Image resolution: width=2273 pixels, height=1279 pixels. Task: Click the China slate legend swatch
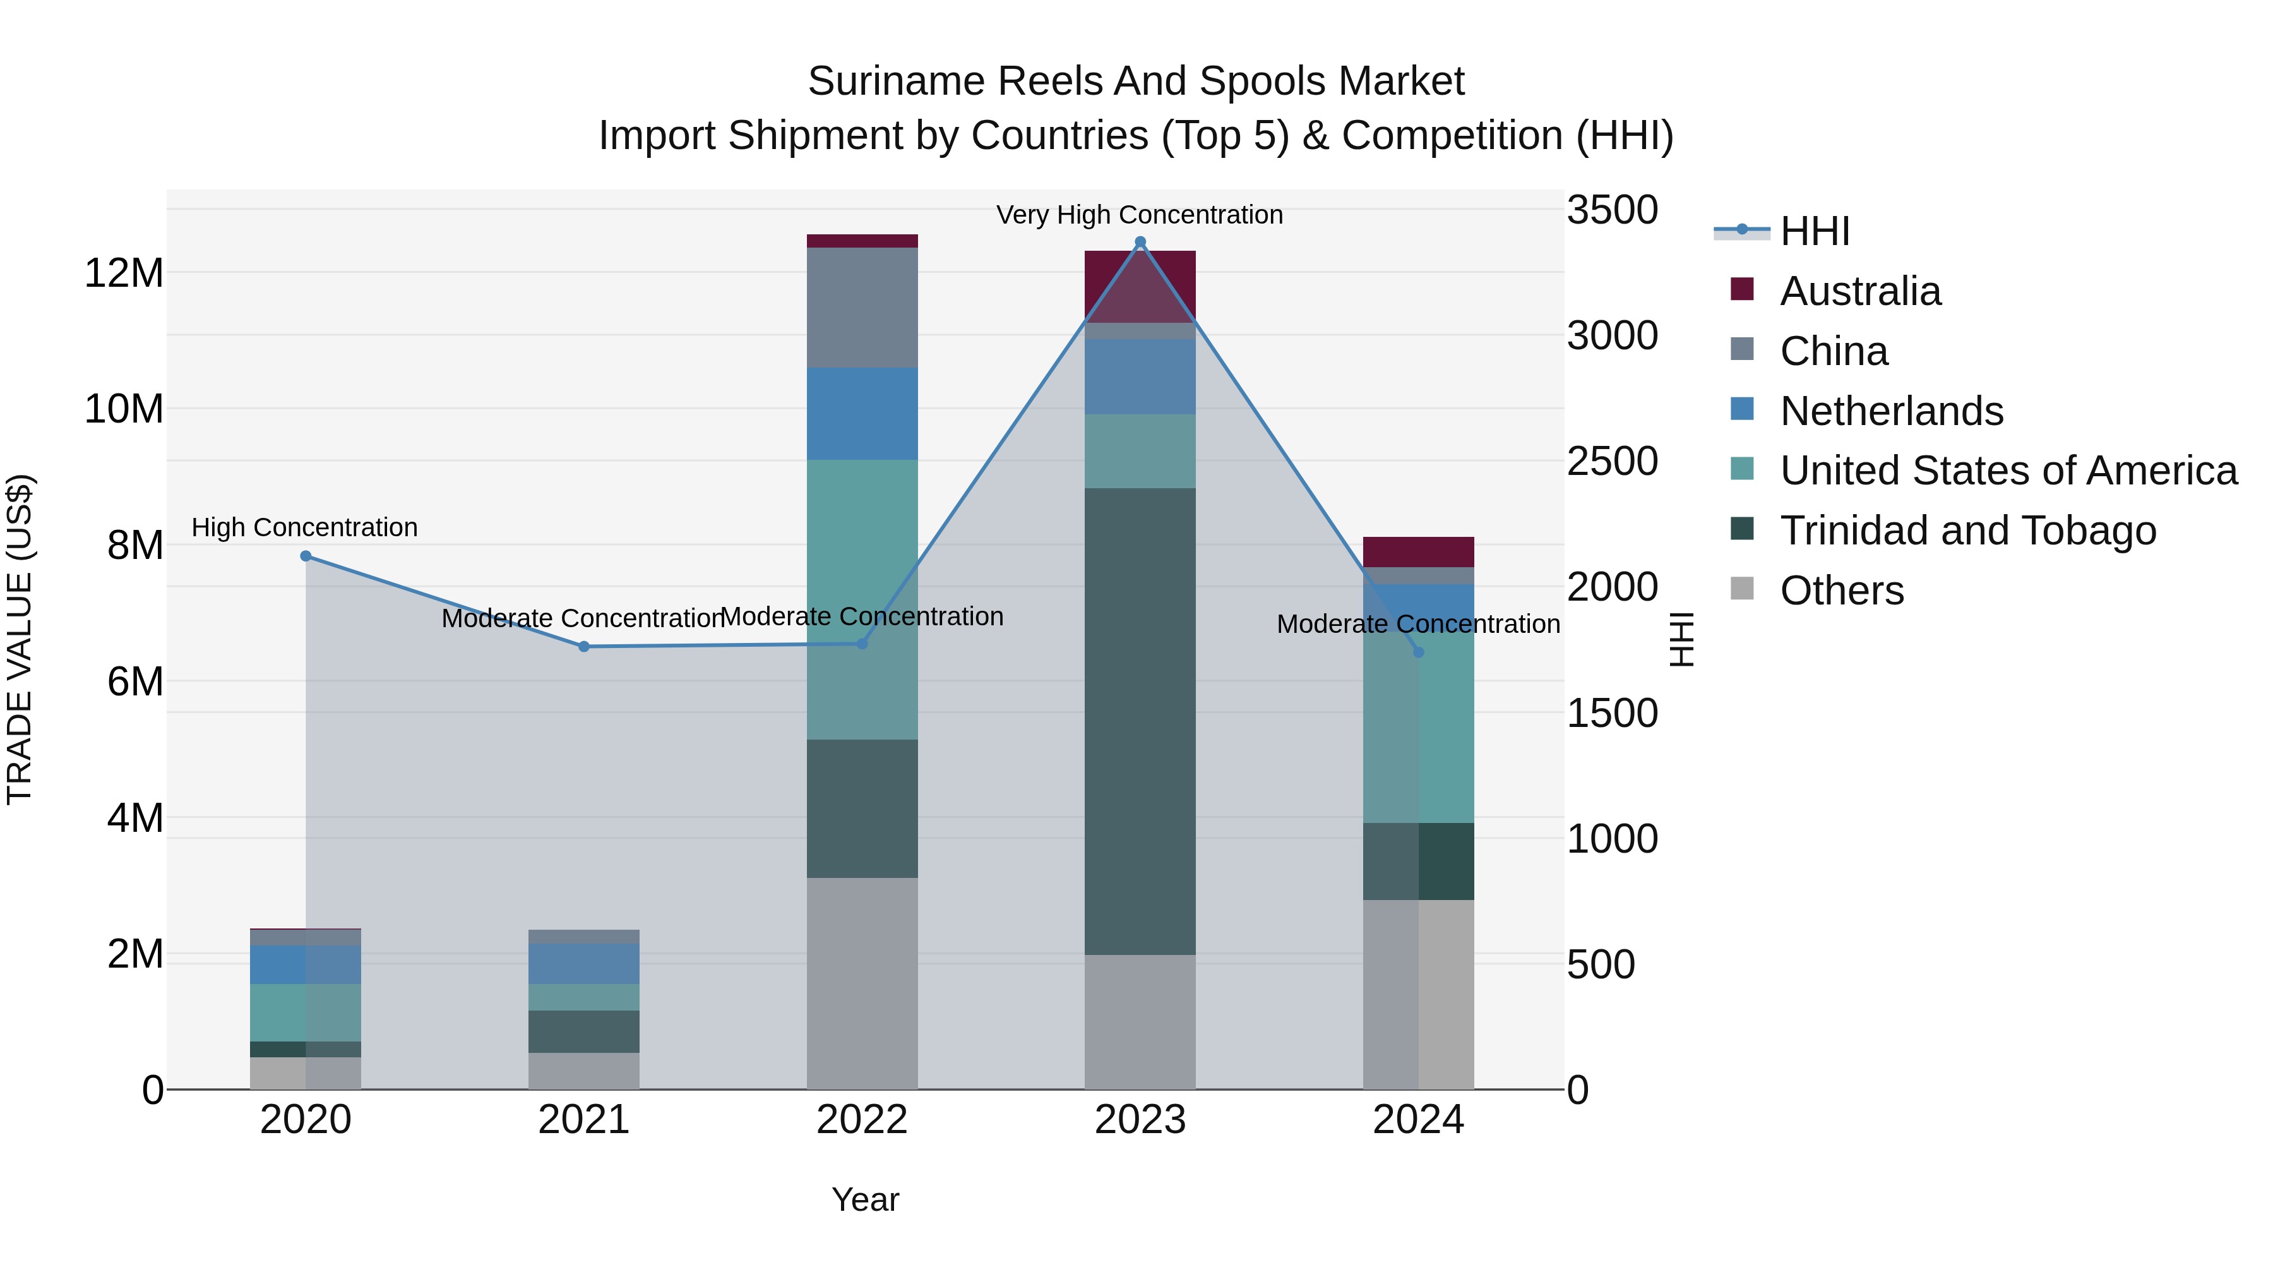point(1742,349)
